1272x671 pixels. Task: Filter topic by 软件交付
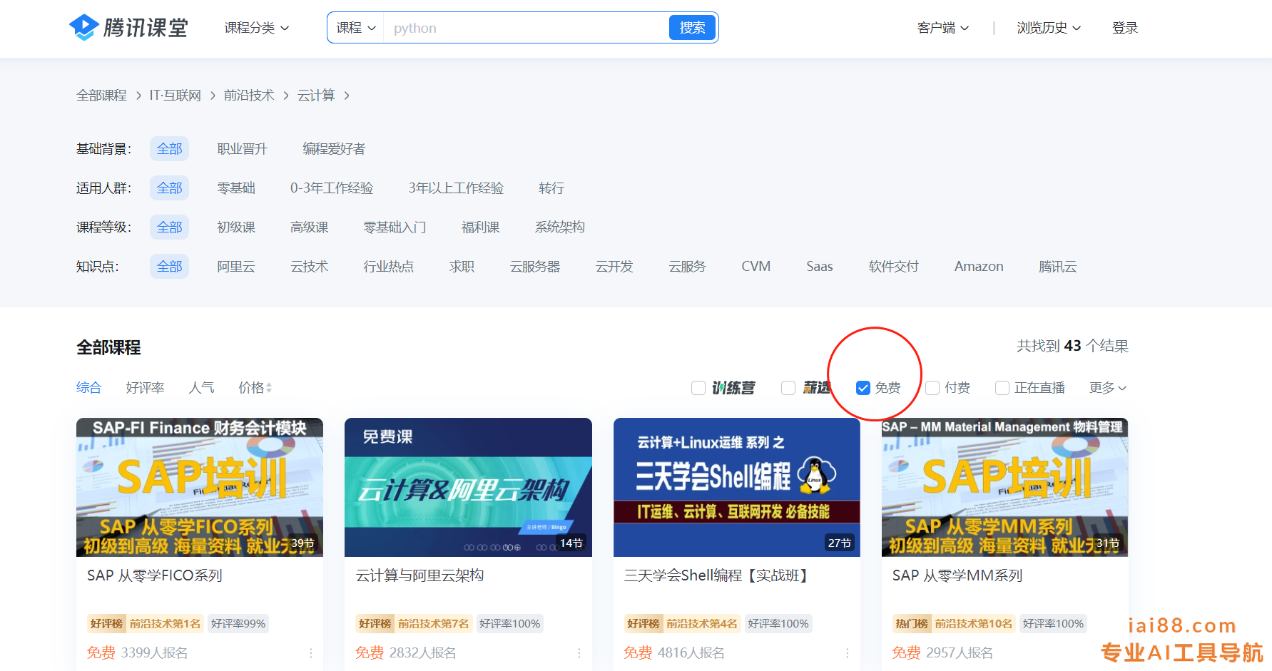(x=893, y=267)
